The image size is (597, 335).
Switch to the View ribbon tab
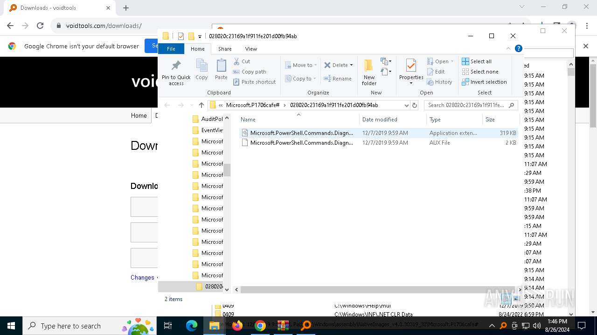pyautogui.click(x=251, y=49)
